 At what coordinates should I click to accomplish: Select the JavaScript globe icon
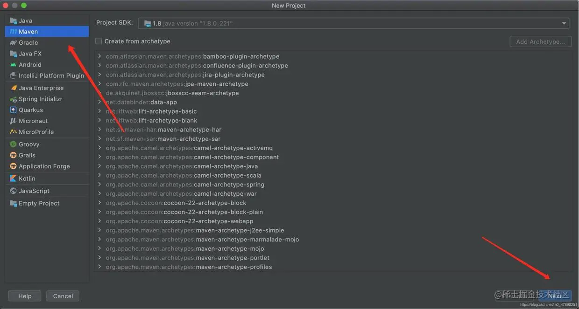(x=13, y=191)
